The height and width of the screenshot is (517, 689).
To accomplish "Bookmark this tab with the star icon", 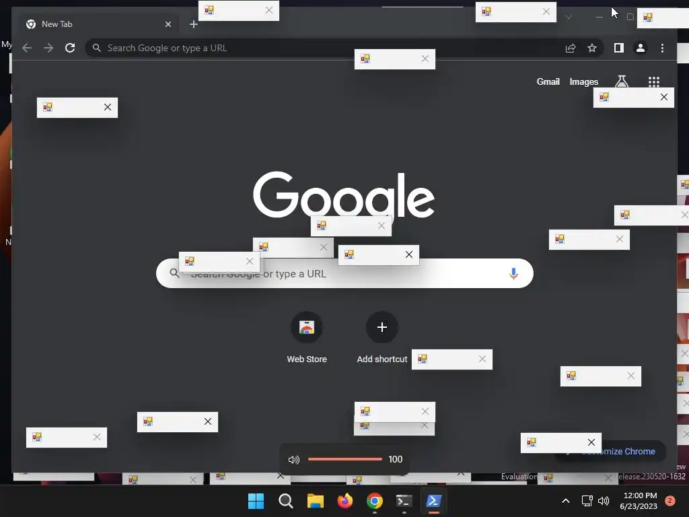I will point(592,48).
